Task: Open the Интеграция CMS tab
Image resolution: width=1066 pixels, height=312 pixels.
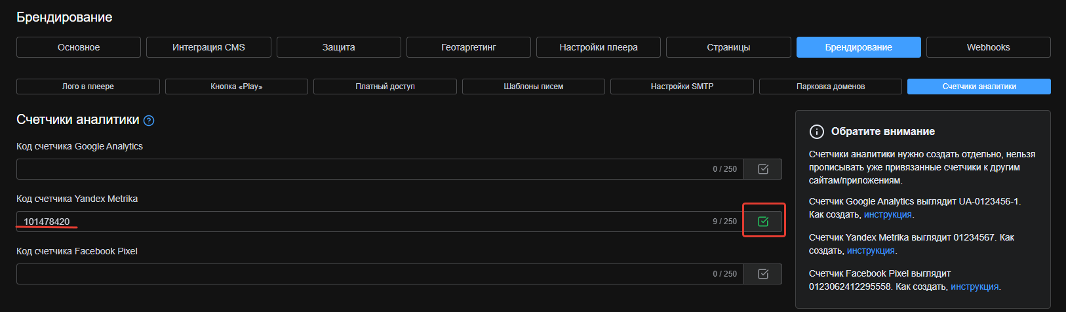Action: tap(208, 47)
